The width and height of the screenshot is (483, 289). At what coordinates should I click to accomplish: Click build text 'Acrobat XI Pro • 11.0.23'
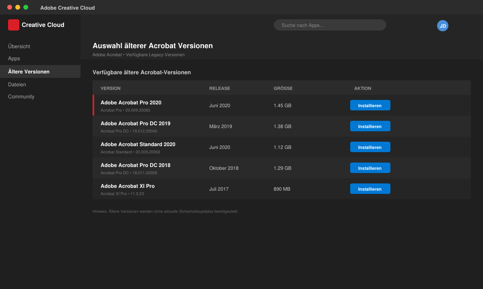click(x=122, y=194)
